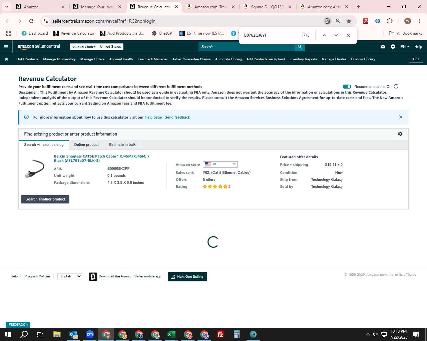Toggle Recommendations On switch
This screenshot has width=427, height=341.
click(x=347, y=87)
